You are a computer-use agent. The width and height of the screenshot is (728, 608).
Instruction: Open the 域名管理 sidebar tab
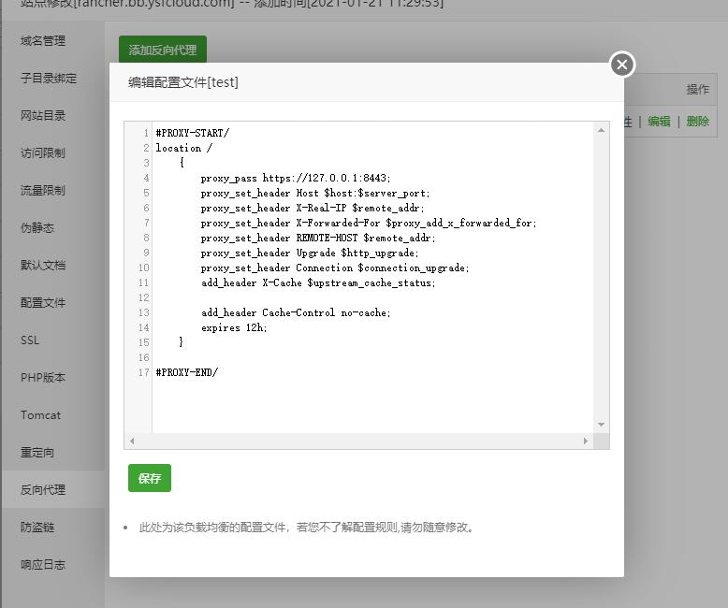pos(43,41)
